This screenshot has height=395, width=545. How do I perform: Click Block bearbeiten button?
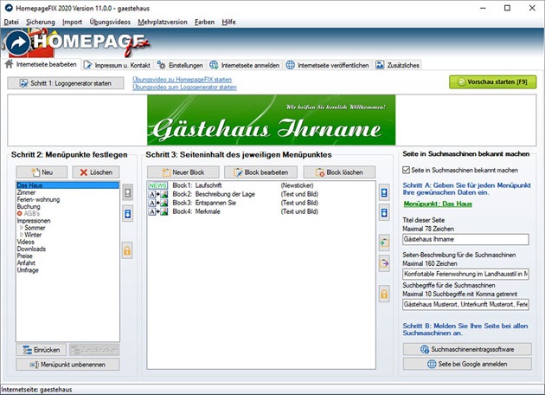260,172
